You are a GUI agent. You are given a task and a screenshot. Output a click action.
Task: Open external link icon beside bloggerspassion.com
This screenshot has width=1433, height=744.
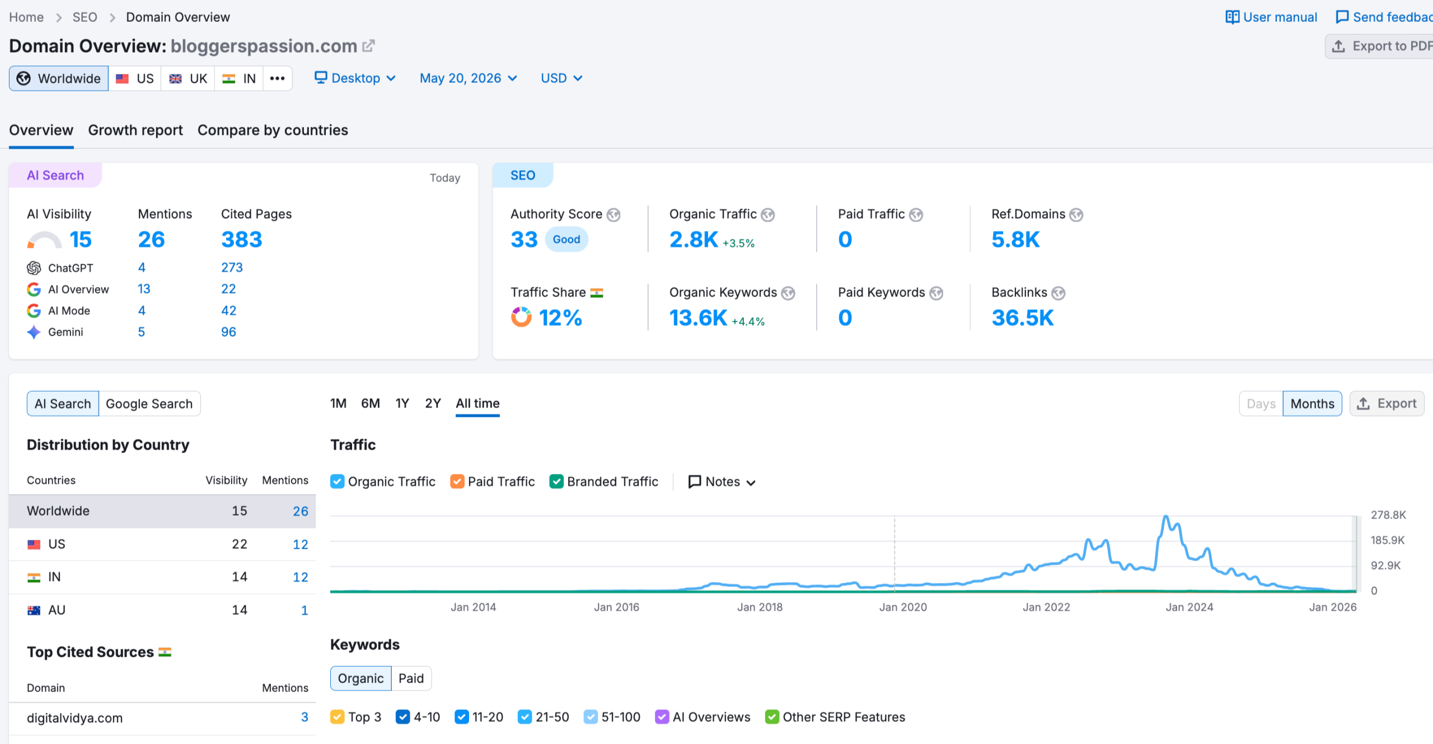pyautogui.click(x=368, y=46)
